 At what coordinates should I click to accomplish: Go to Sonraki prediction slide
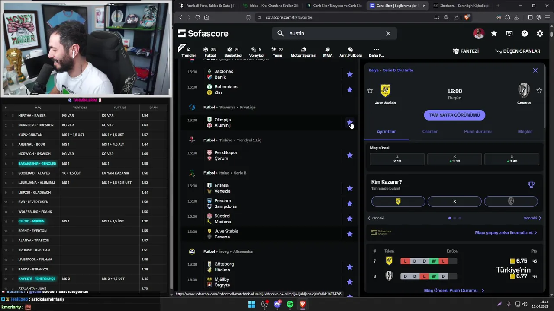tap(532, 218)
